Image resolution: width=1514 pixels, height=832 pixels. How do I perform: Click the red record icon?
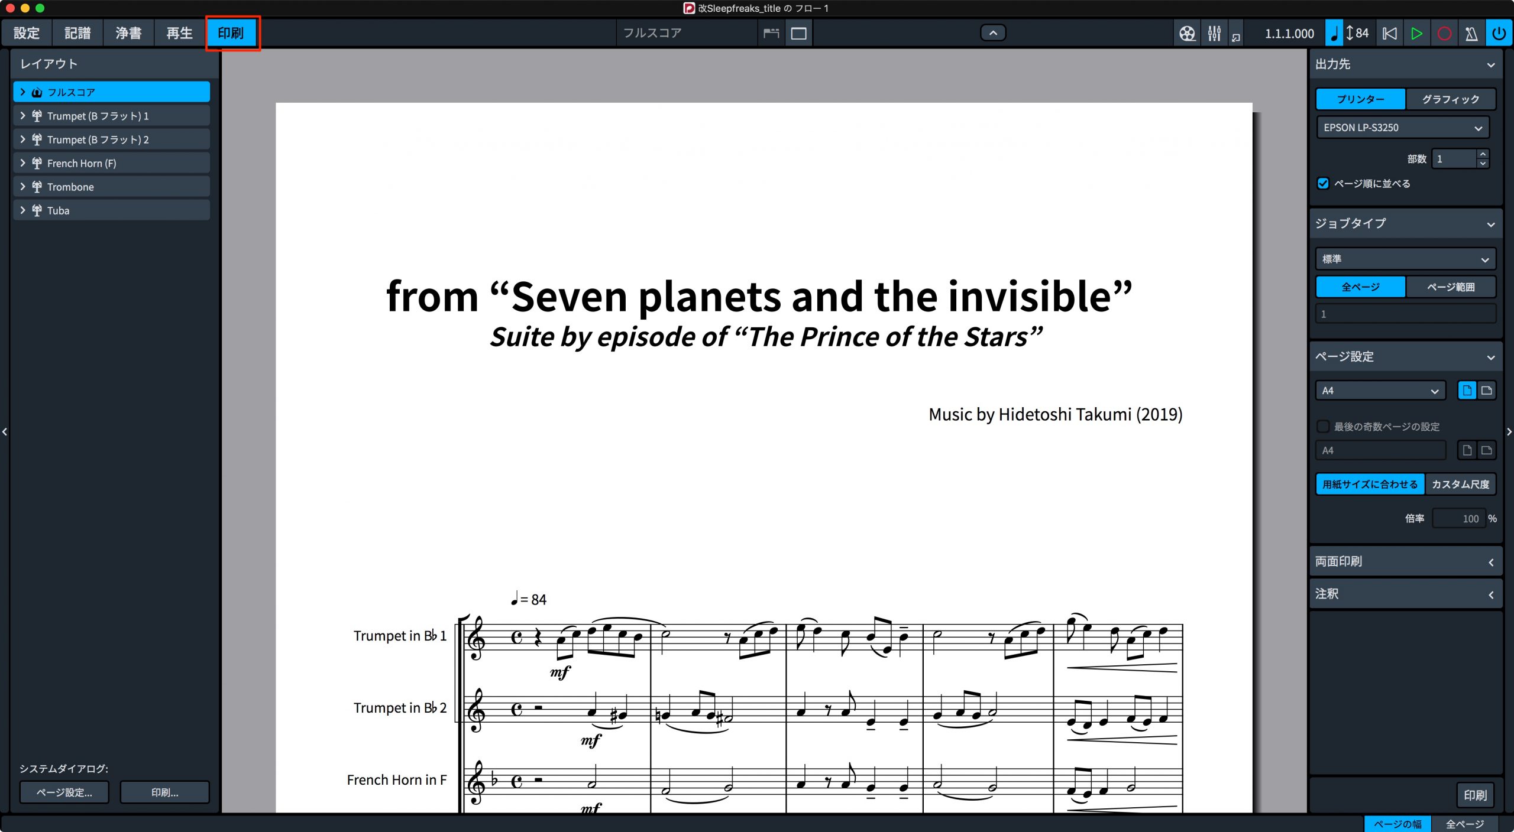[1444, 33]
